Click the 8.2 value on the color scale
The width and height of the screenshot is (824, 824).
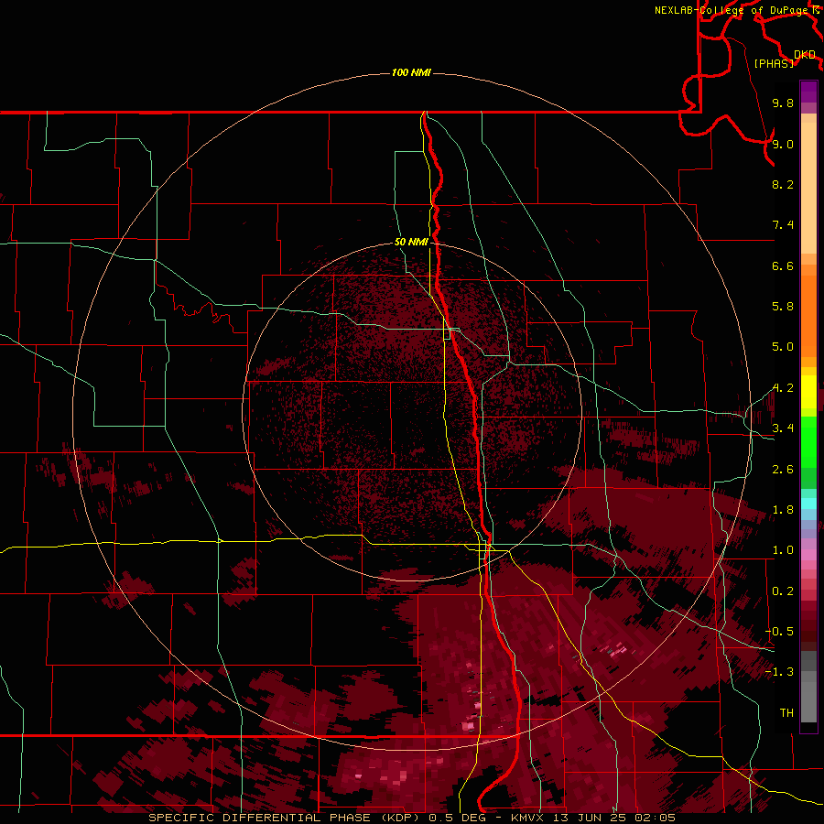point(783,184)
